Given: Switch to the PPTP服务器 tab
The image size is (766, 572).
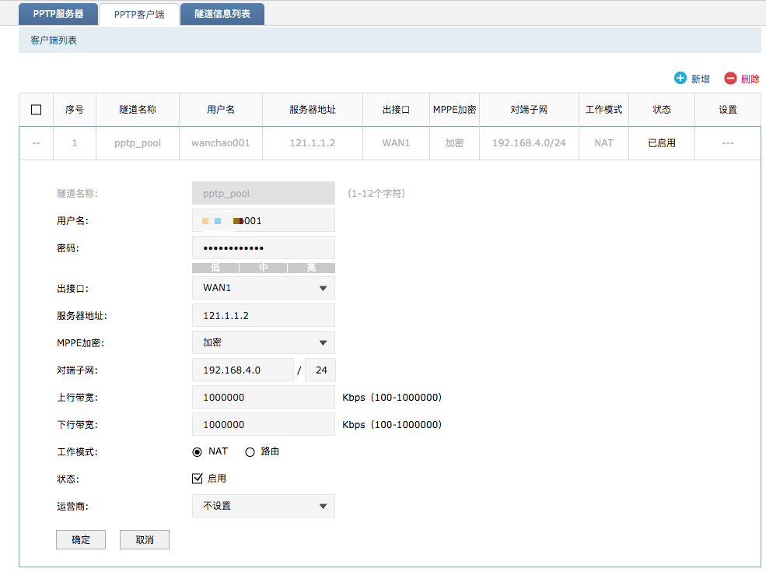Looking at the screenshot, I should [59, 14].
